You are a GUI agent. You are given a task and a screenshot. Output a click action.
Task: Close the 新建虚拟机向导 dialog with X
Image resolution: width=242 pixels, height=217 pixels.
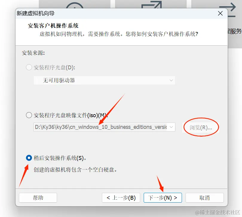[220, 13]
